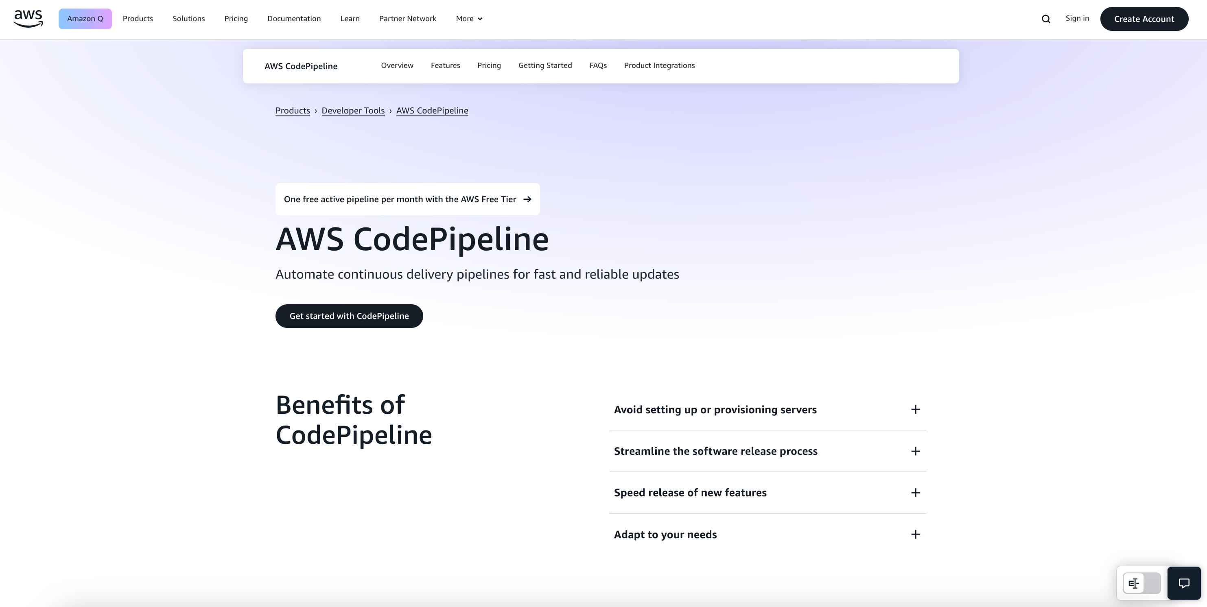The width and height of the screenshot is (1207, 607).
Task: Open the search magnifier icon
Action: click(1046, 19)
